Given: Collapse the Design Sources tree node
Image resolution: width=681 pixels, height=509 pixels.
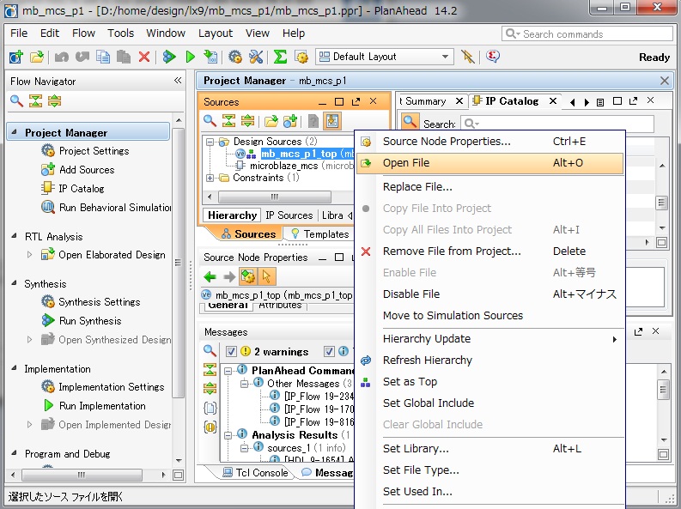Looking at the screenshot, I should point(210,142).
